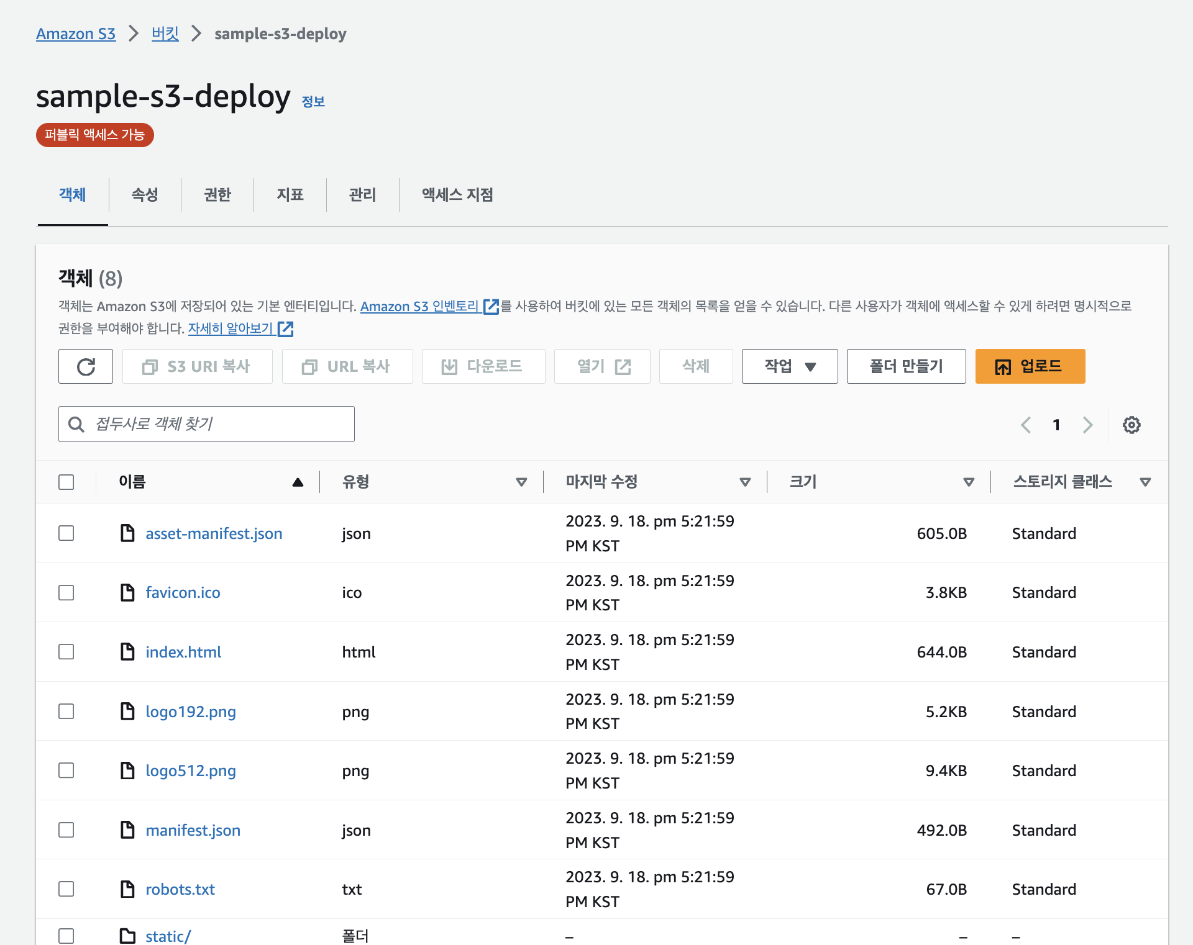Open the manifest.json object link
The image size is (1193, 945).
coord(193,830)
